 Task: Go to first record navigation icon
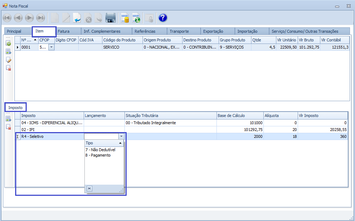click(7, 18)
